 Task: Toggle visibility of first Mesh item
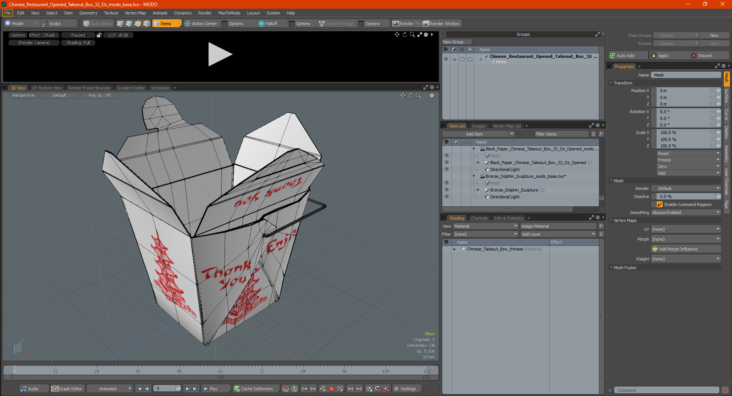point(446,156)
